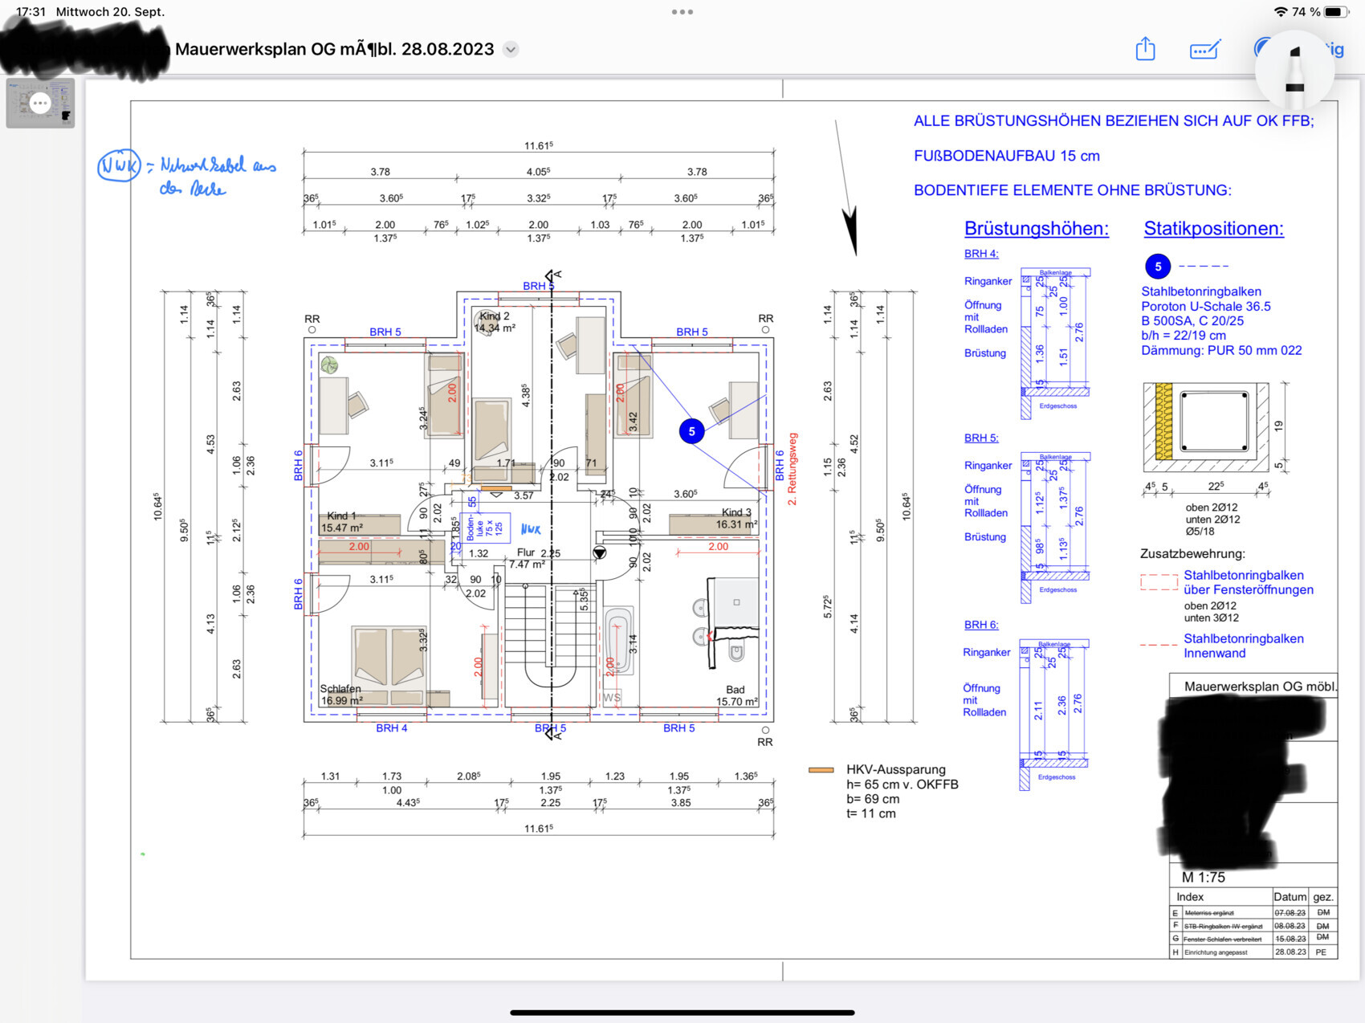
Task: Tap the BRH 5: underlined label in legend
Action: (981, 438)
